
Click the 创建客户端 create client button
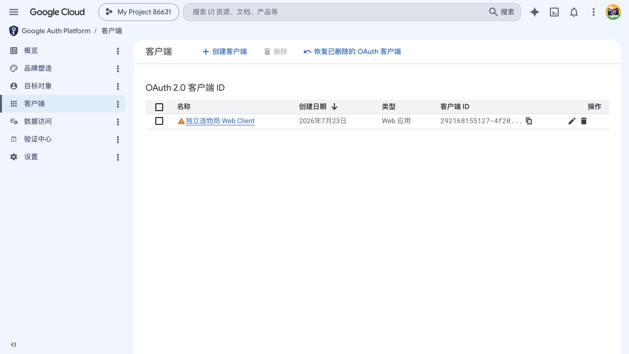(225, 52)
